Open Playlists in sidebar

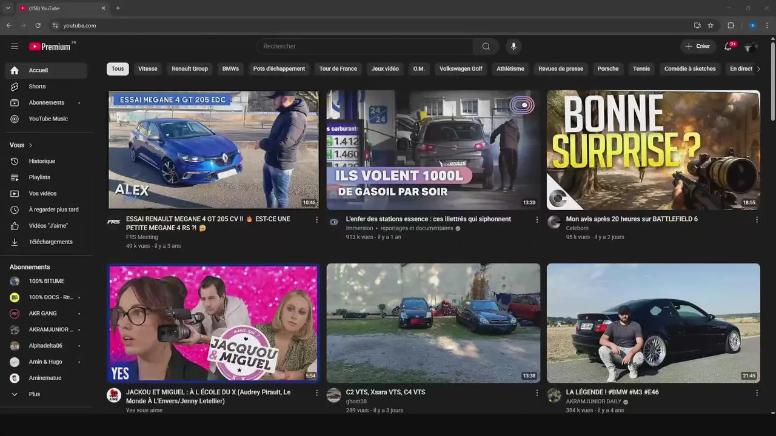(46, 177)
